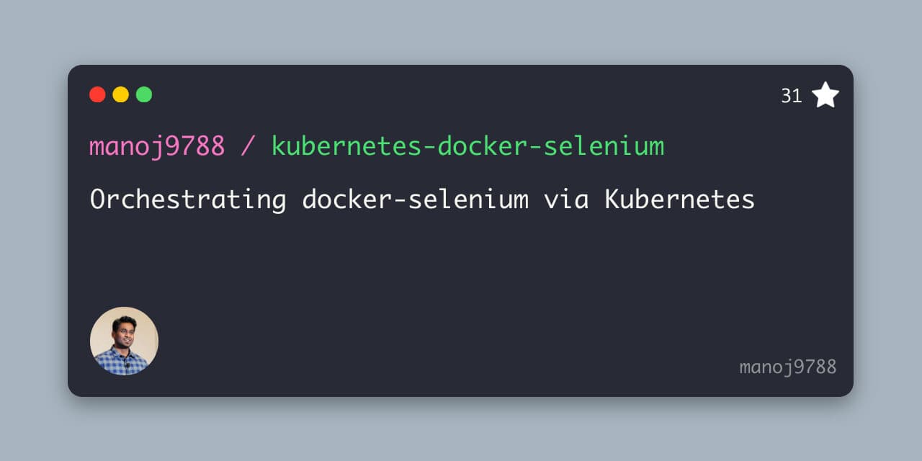Viewport: 922px width, 461px height.
Task: Select the star count 31
Action: coord(792,96)
